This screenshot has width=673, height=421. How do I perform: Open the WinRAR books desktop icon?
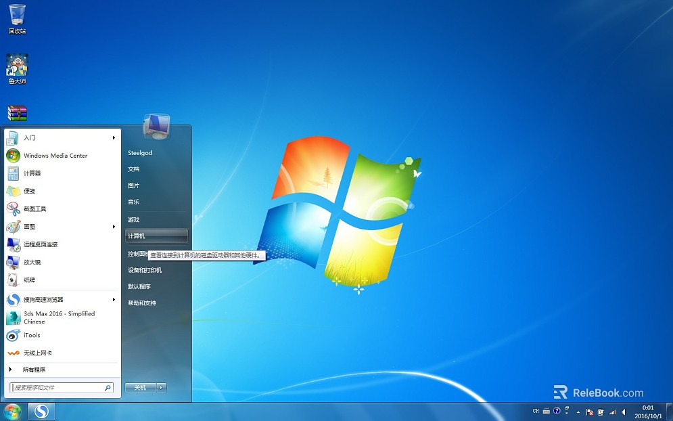click(17, 113)
